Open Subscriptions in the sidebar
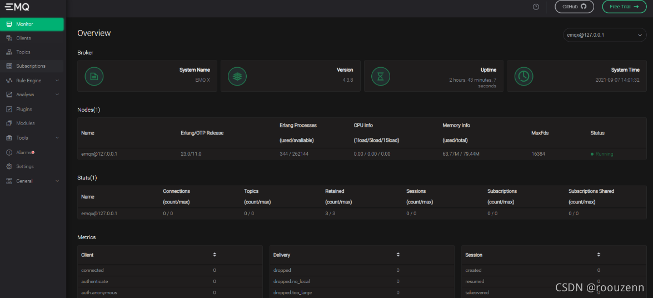This screenshot has width=653, height=298. pos(32,66)
